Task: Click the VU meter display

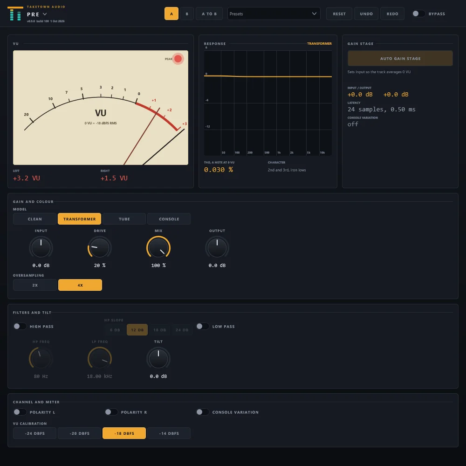Action: 101,108
